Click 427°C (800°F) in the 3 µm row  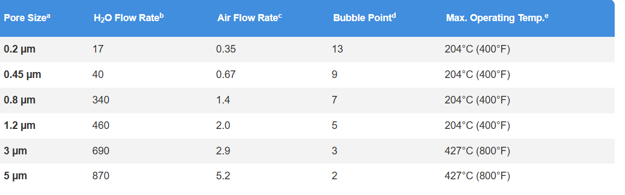(x=478, y=151)
